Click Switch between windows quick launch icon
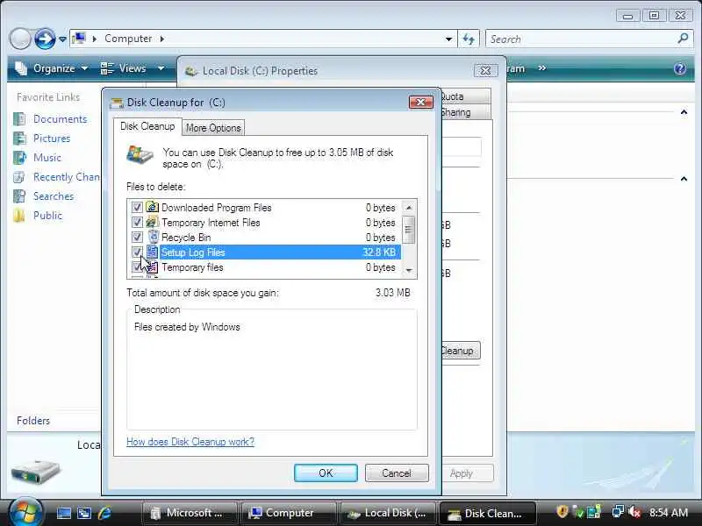The height and width of the screenshot is (526, 702). 84,513
